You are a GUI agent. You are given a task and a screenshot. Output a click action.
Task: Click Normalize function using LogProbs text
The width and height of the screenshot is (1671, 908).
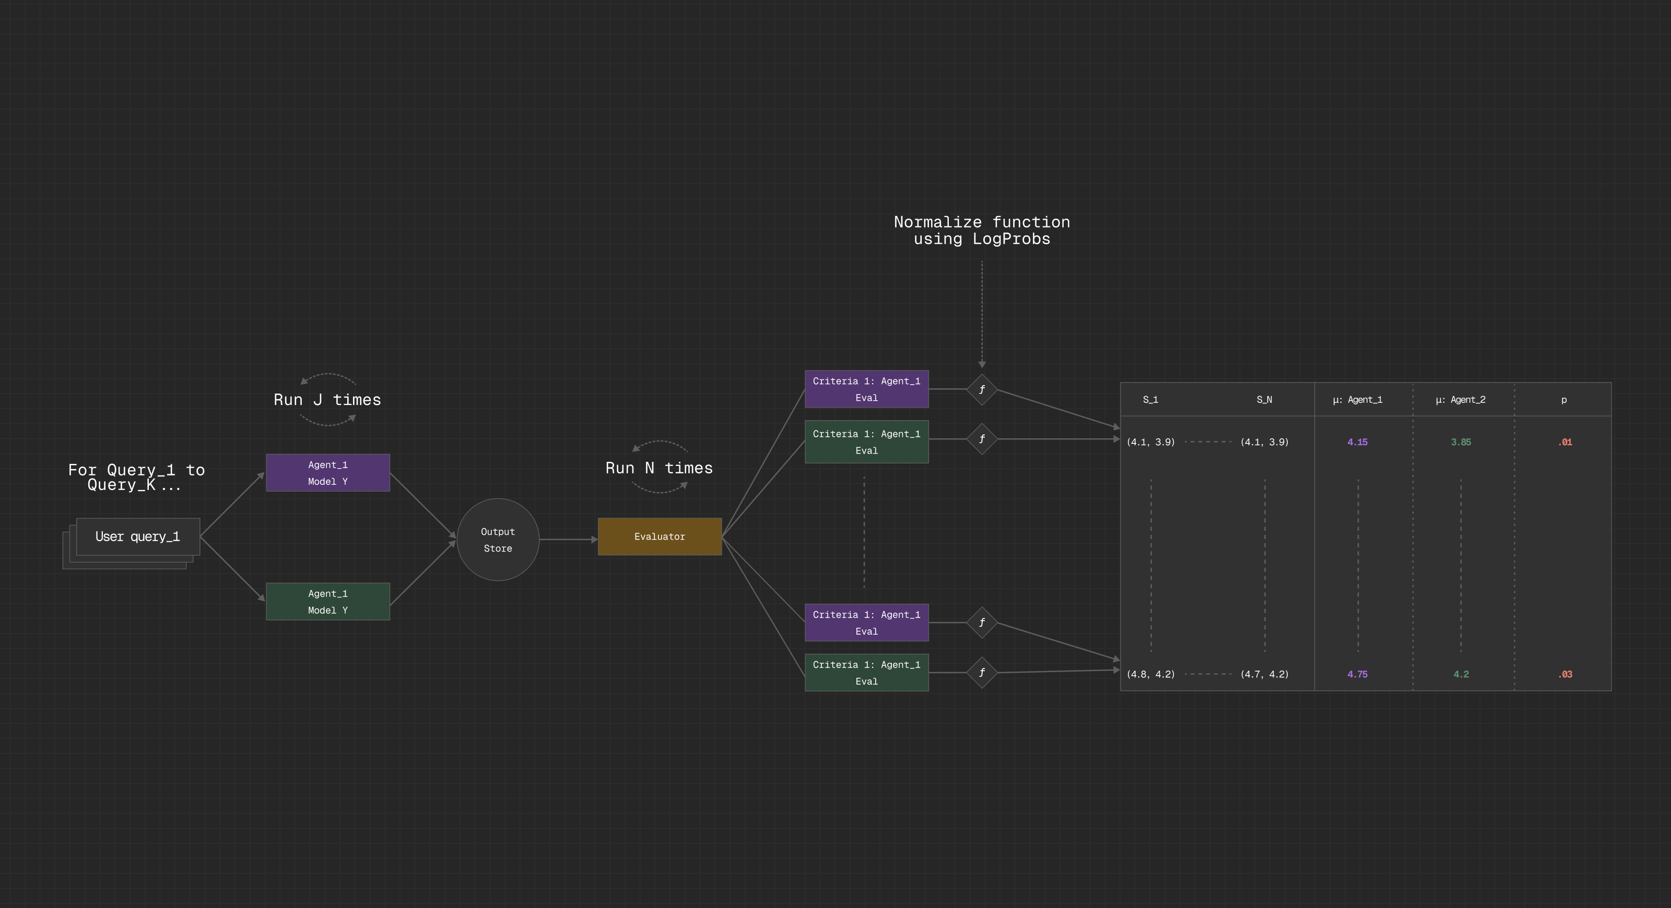(982, 231)
